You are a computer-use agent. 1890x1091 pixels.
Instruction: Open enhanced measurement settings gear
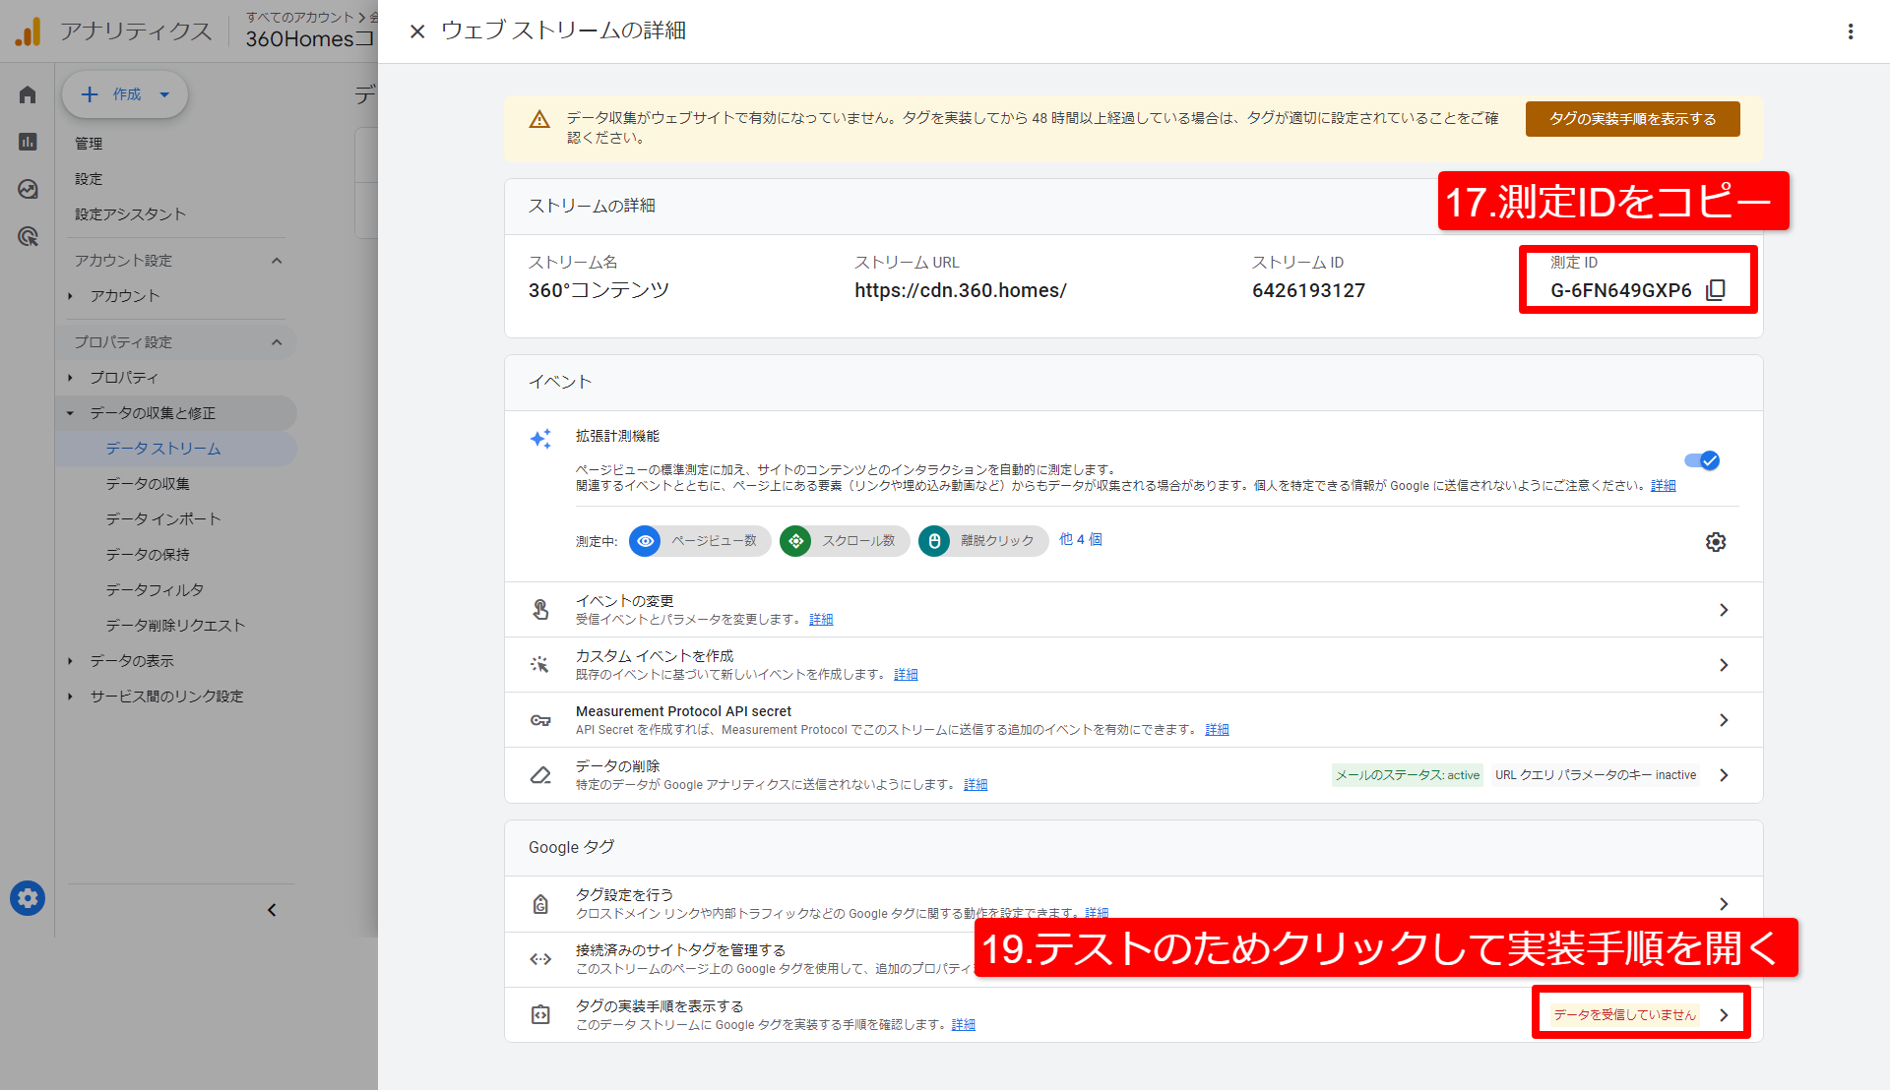(x=1716, y=542)
